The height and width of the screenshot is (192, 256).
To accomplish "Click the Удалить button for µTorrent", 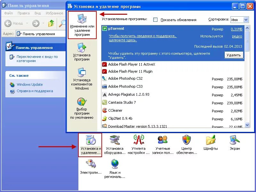I will (234, 55).
